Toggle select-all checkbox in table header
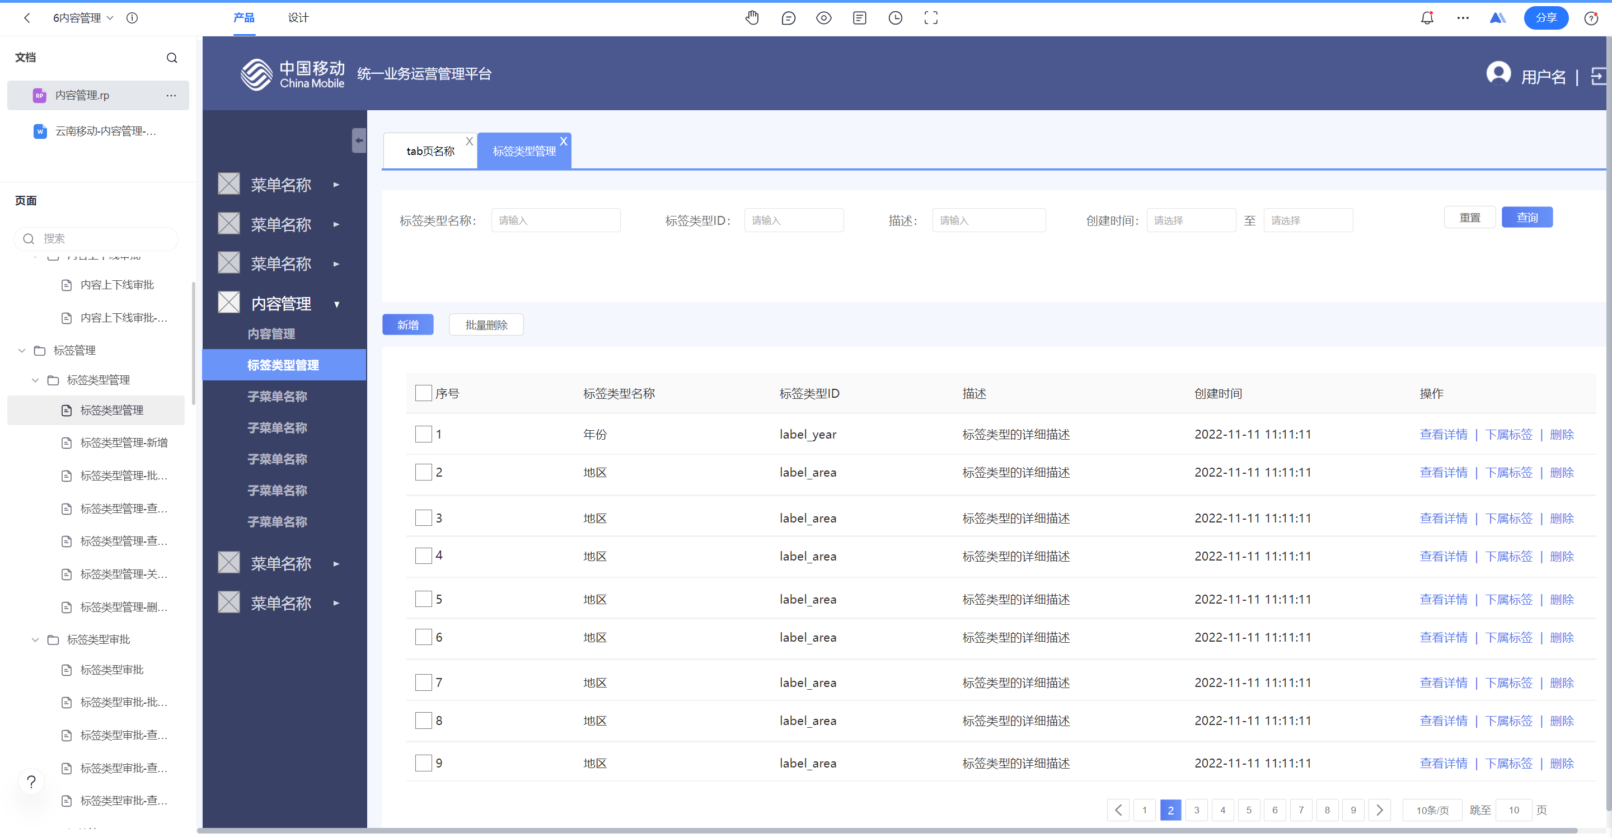 [x=424, y=393]
